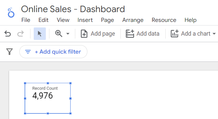This screenshot has height=119, width=218.
Task: Open the Resource menu
Action: click(164, 20)
